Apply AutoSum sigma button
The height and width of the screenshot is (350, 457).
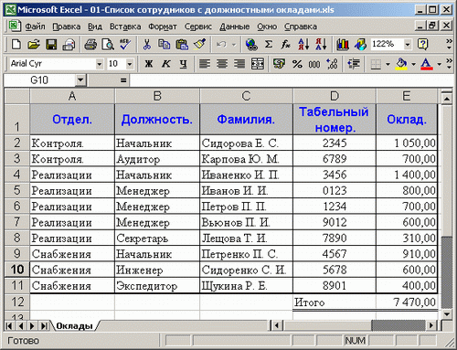coord(269,45)
